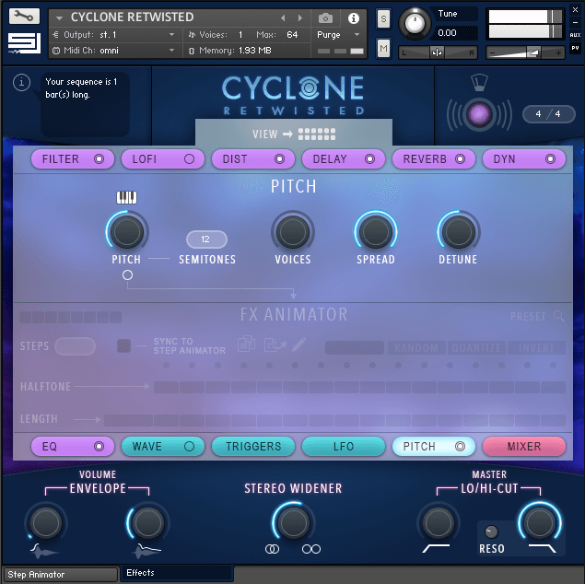Toggle WAVE power circle
Viewport: 585px width, 584px height.
[x=189, y=447]
